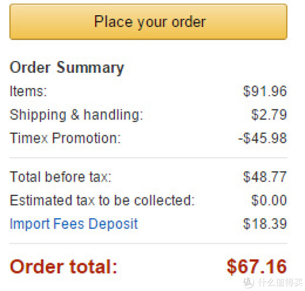Click the $0.00 estimated tax amount
Screen dimensions: 305x291
(x=269, y=200)
